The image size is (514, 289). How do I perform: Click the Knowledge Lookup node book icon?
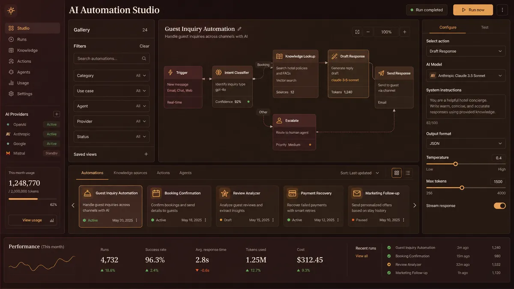point(279,56)
